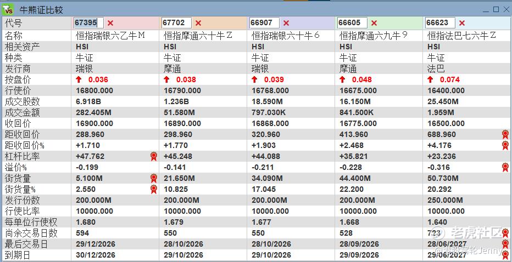Click red ribbon badge beside outstanding % 2.550
The image size is (512, 262).
[x=153, y=189]
